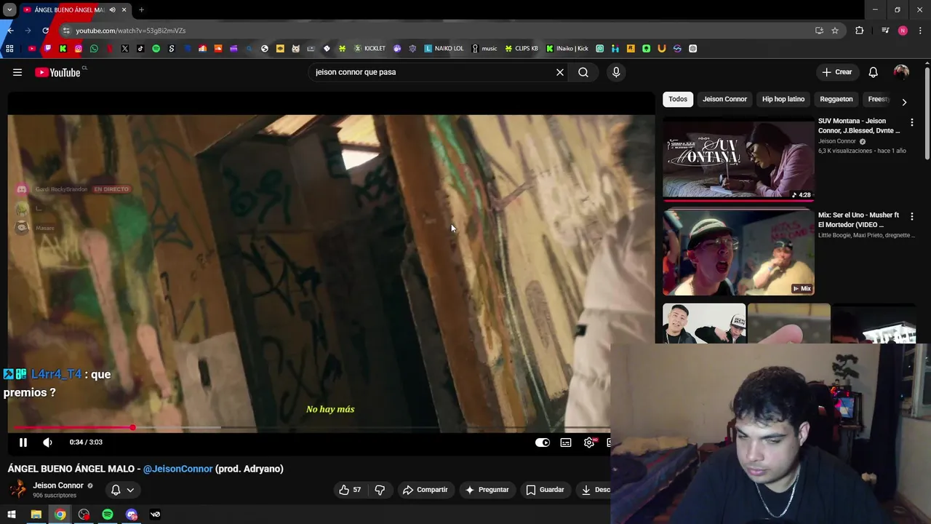Open the YouTube guide hamburger menu
Viewport: 931px width, 524px height.
17,72
